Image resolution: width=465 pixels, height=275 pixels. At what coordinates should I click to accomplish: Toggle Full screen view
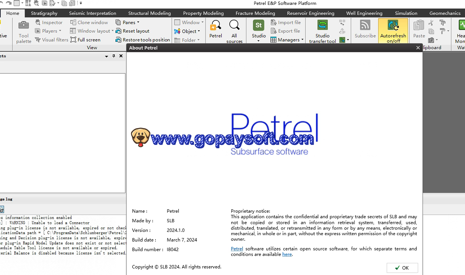(86, 40)
